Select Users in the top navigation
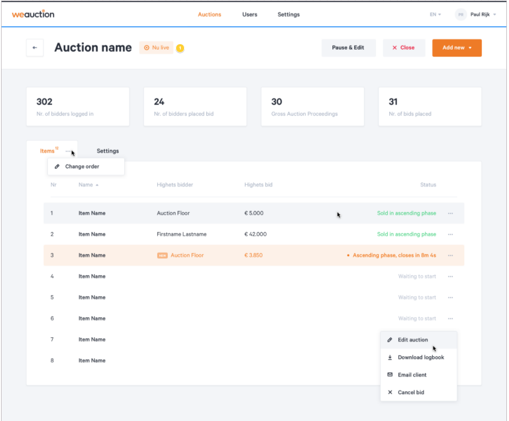The height and width of the screenshot is (421, 509). (x=249, y=14)
